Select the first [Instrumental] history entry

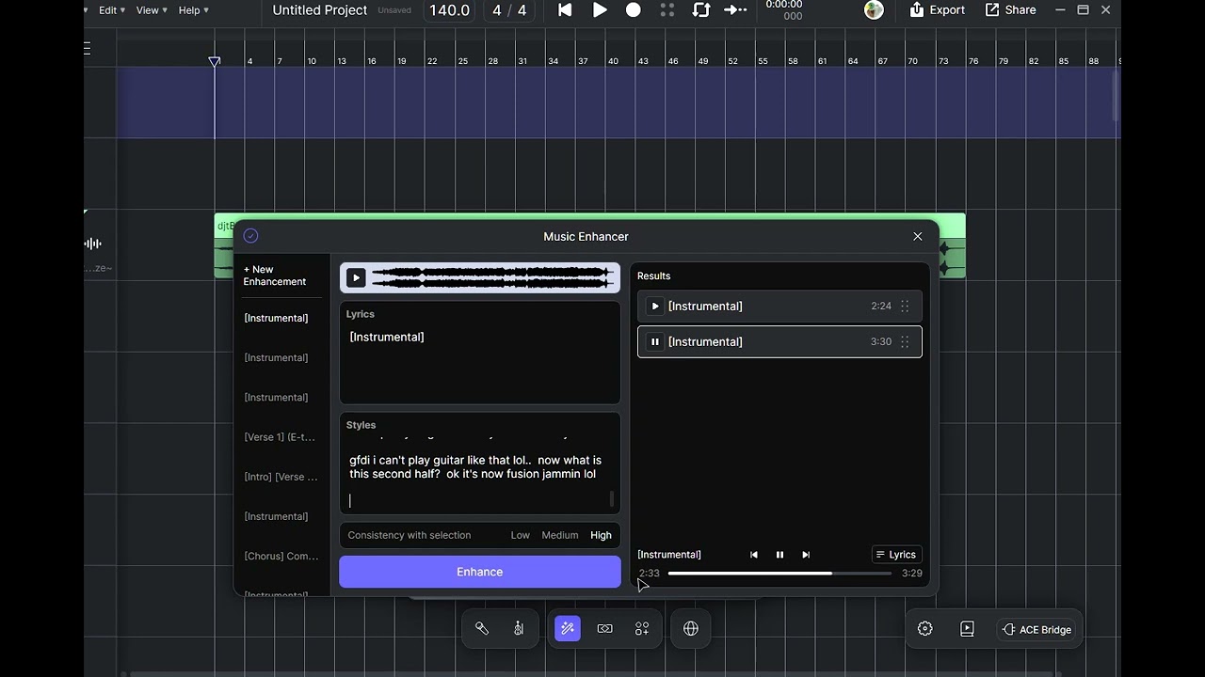[276, 318]
